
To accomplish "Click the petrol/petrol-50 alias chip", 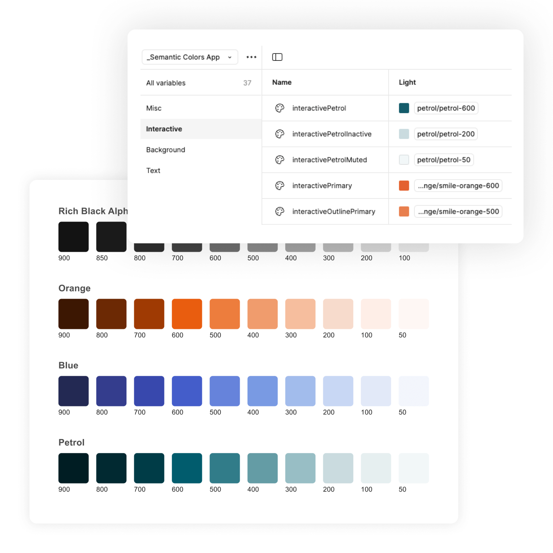I will (x=444, y=160).
